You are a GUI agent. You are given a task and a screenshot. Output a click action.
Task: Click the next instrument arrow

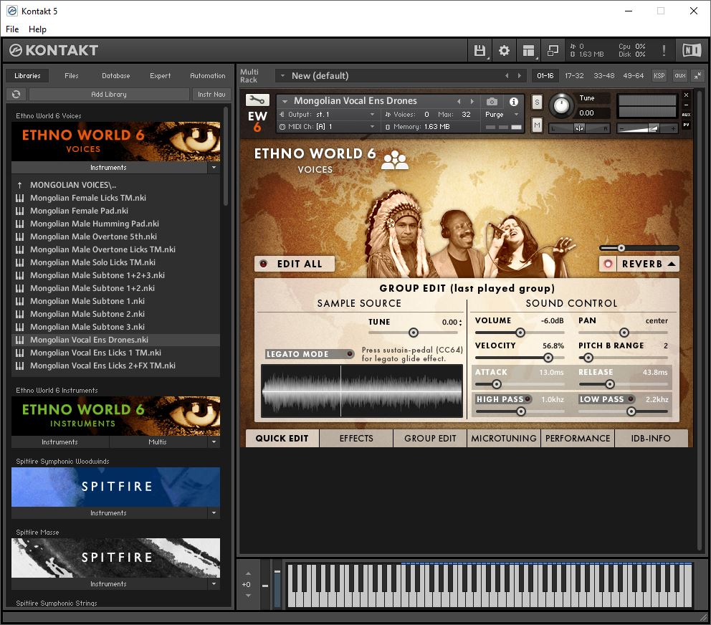coord(472,101)
